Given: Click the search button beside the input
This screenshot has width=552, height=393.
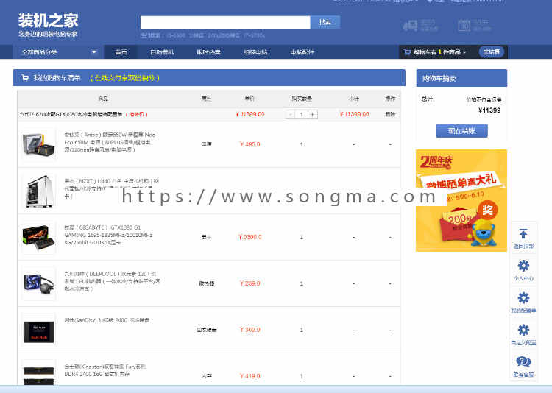Looking at the screenshot, I should (x=325, y=23).
